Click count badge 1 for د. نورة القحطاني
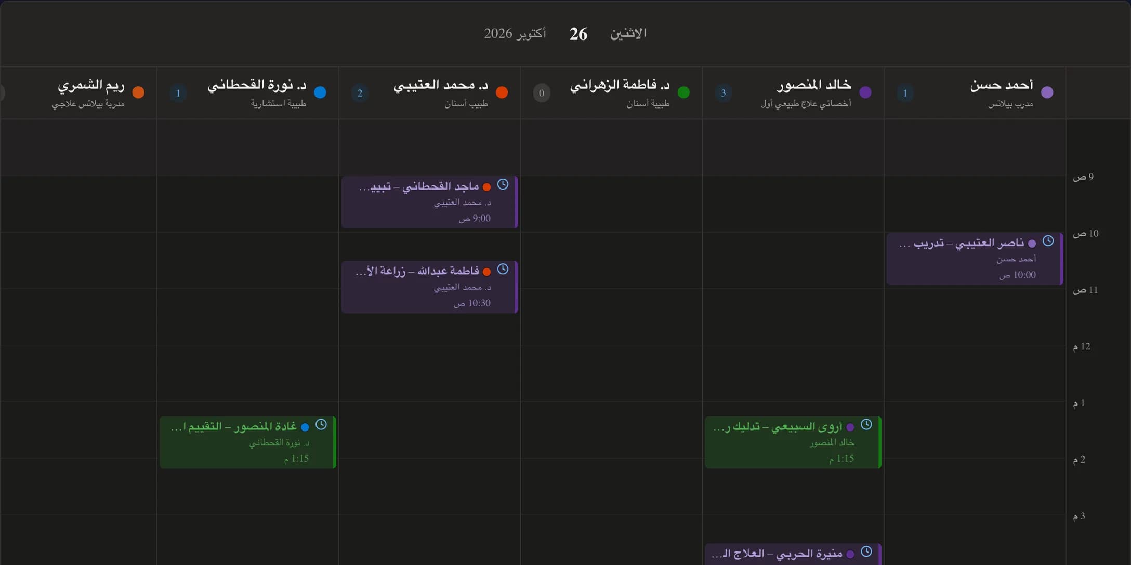 click(178, 93)
